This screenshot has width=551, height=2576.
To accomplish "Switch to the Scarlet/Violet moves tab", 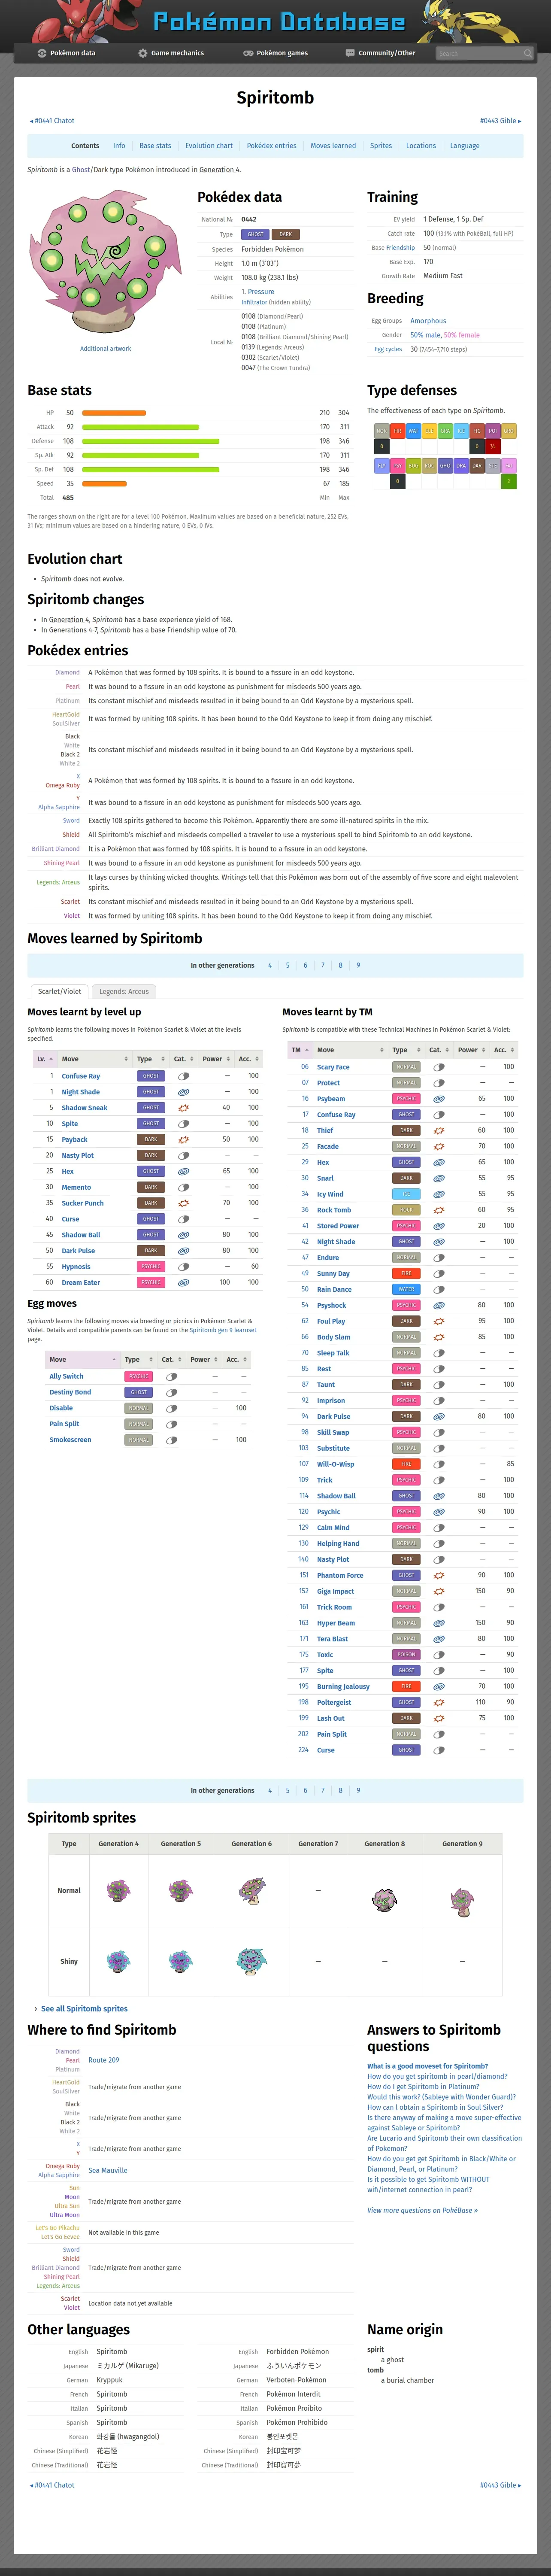I will pos(60,992).
